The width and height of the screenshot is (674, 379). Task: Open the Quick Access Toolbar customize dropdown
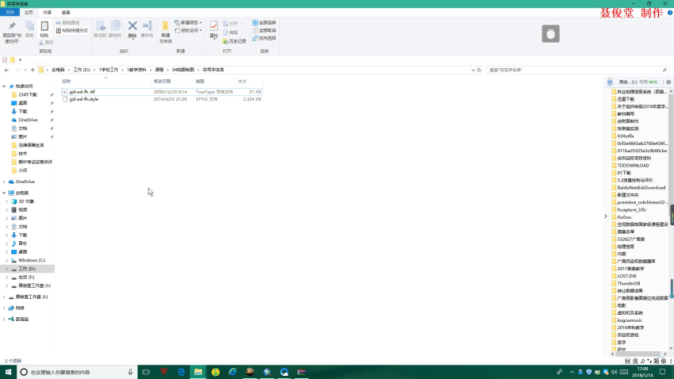click(20, 59)
